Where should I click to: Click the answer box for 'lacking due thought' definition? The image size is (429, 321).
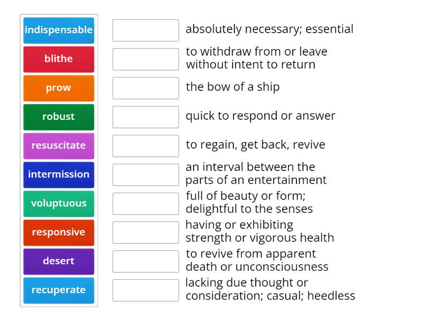click(x=145, y=290)
